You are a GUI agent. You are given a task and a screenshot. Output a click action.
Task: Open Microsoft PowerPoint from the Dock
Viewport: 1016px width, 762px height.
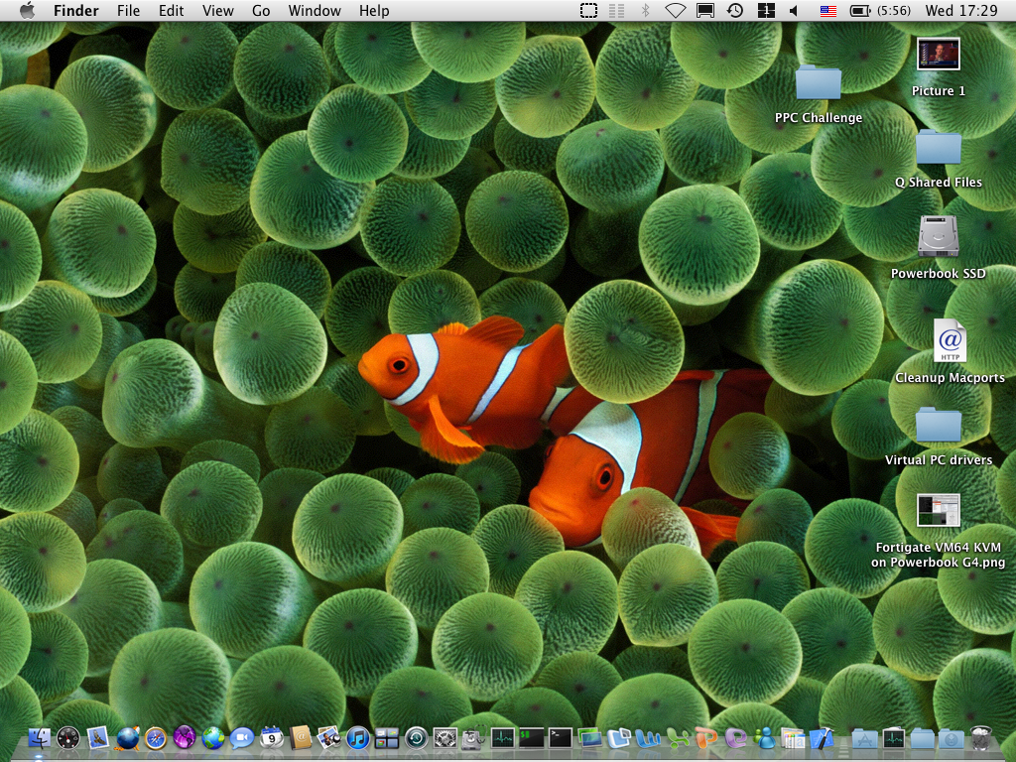(706, 738)
